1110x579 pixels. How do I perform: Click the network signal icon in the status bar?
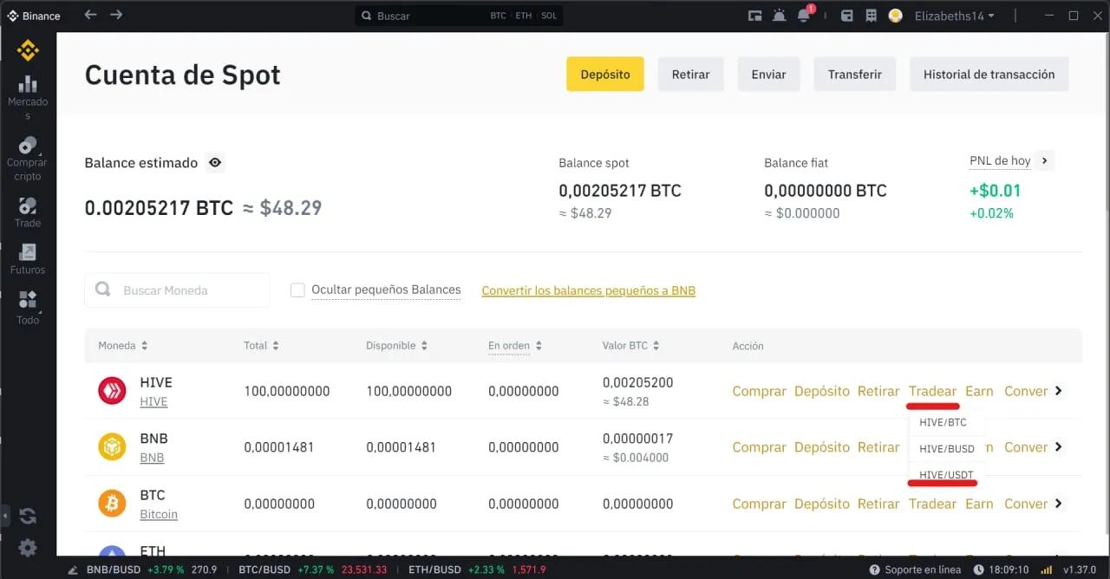click(1045, 570)
